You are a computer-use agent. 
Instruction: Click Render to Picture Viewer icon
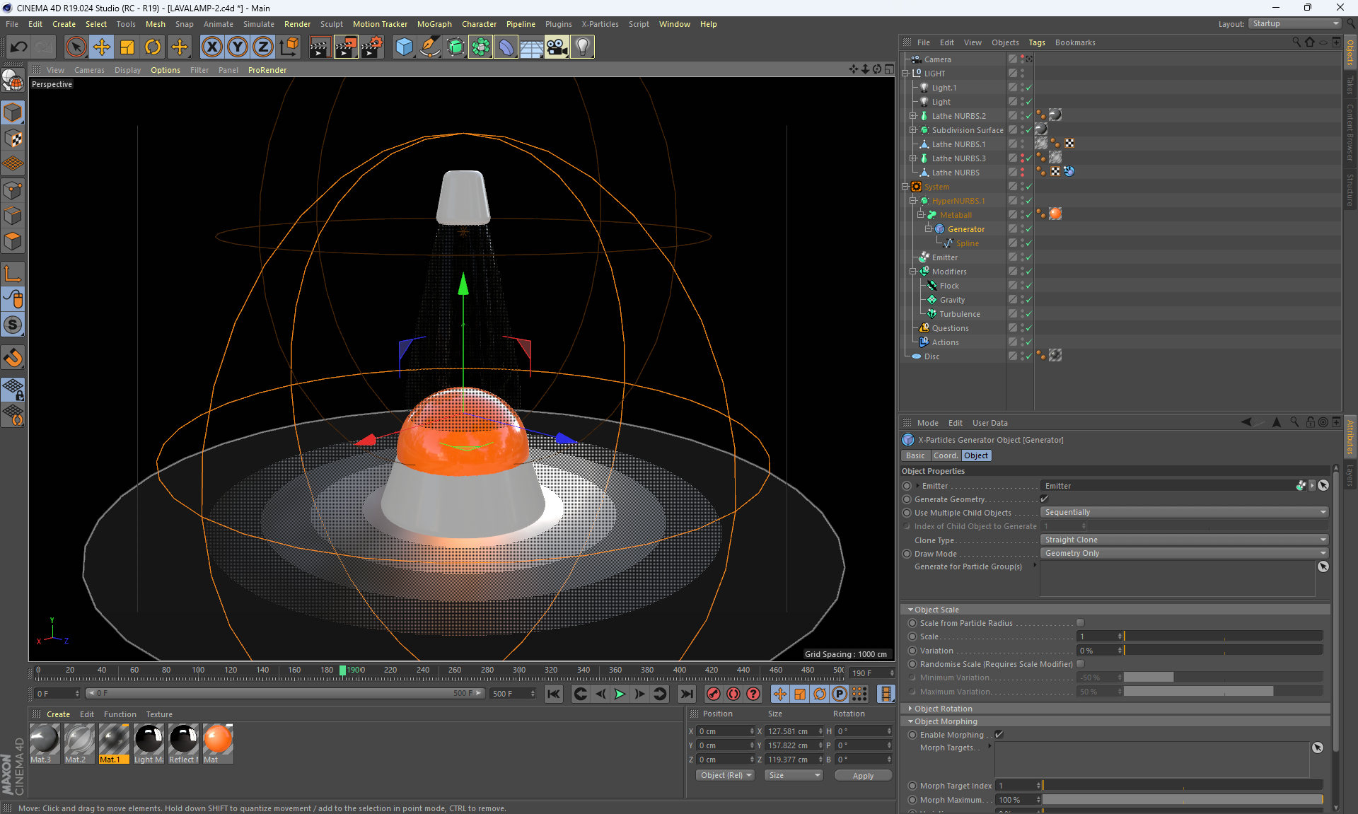click(x=346, y=47)
